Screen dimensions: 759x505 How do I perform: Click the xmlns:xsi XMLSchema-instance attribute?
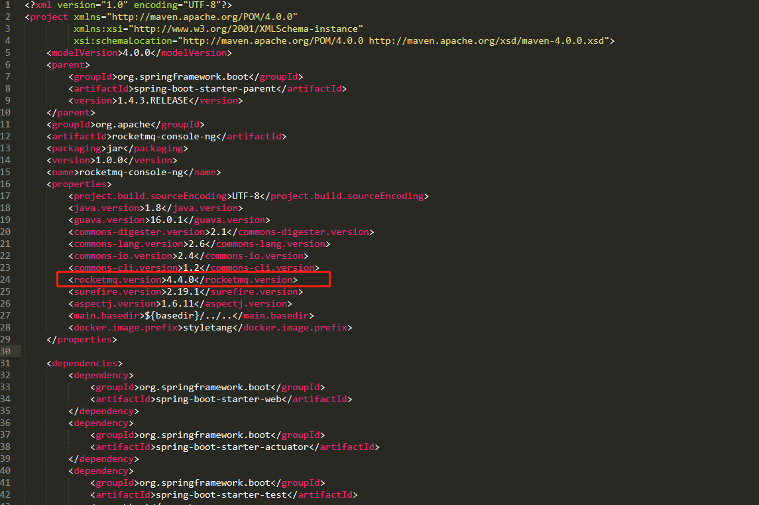218,29
